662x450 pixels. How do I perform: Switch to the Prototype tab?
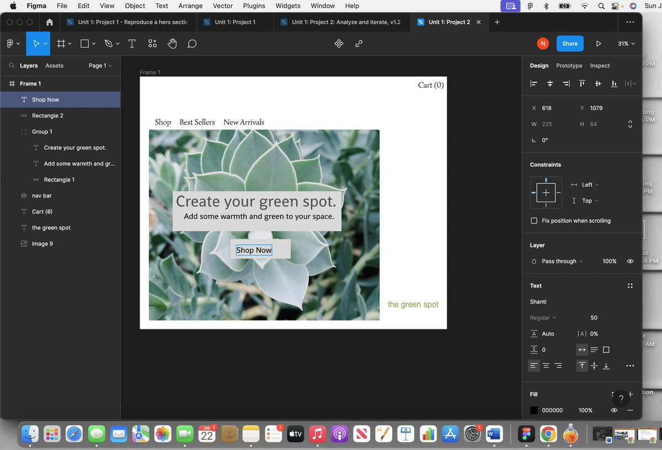569,66
